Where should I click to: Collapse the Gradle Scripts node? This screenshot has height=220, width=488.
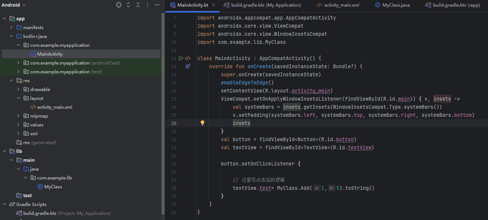click(x=4, y=204)
